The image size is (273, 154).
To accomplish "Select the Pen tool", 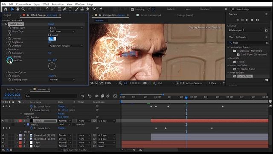I will tap(64, 9).
